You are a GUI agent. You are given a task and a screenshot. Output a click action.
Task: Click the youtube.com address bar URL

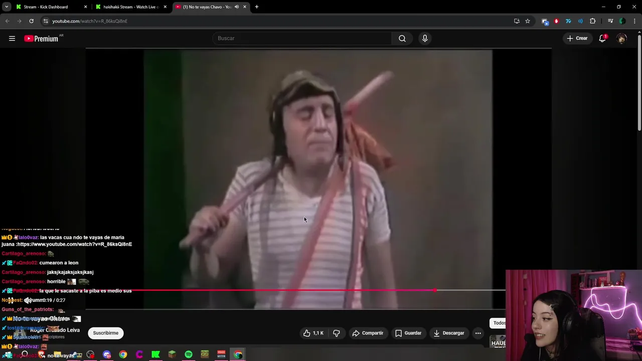[90, 21]
